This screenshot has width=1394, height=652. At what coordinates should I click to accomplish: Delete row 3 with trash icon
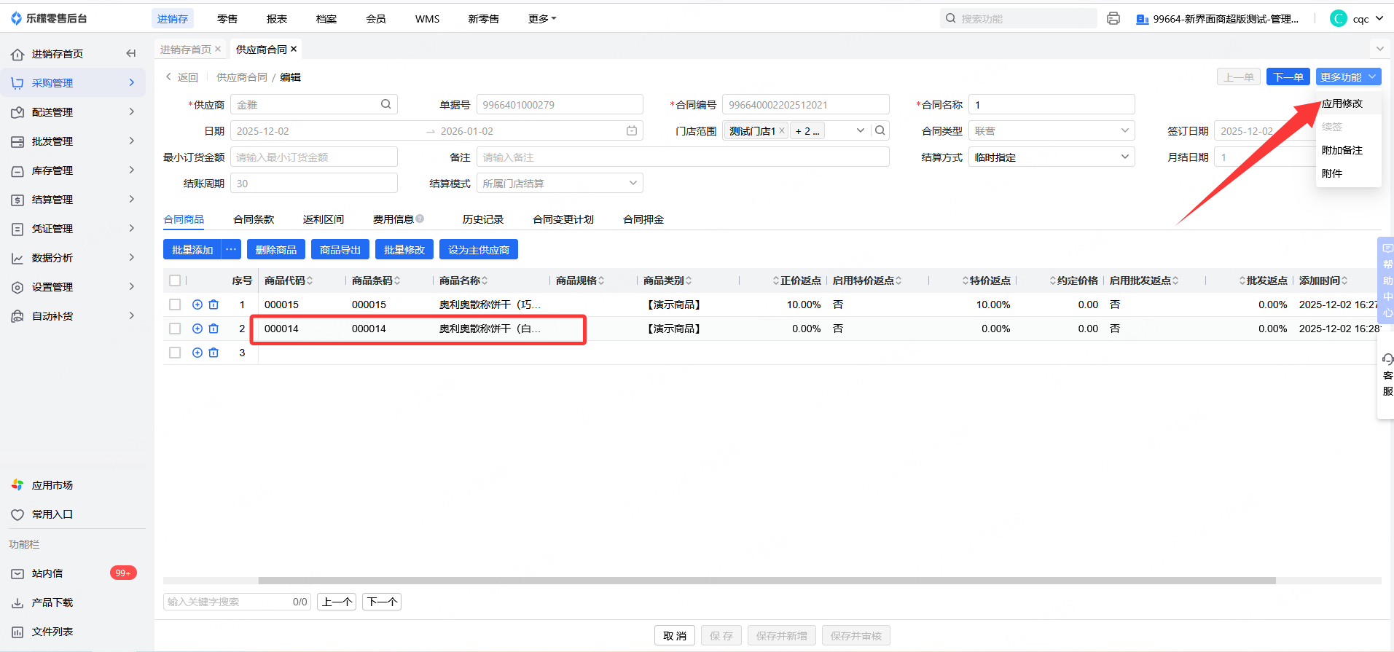click(x=214, y=353)
